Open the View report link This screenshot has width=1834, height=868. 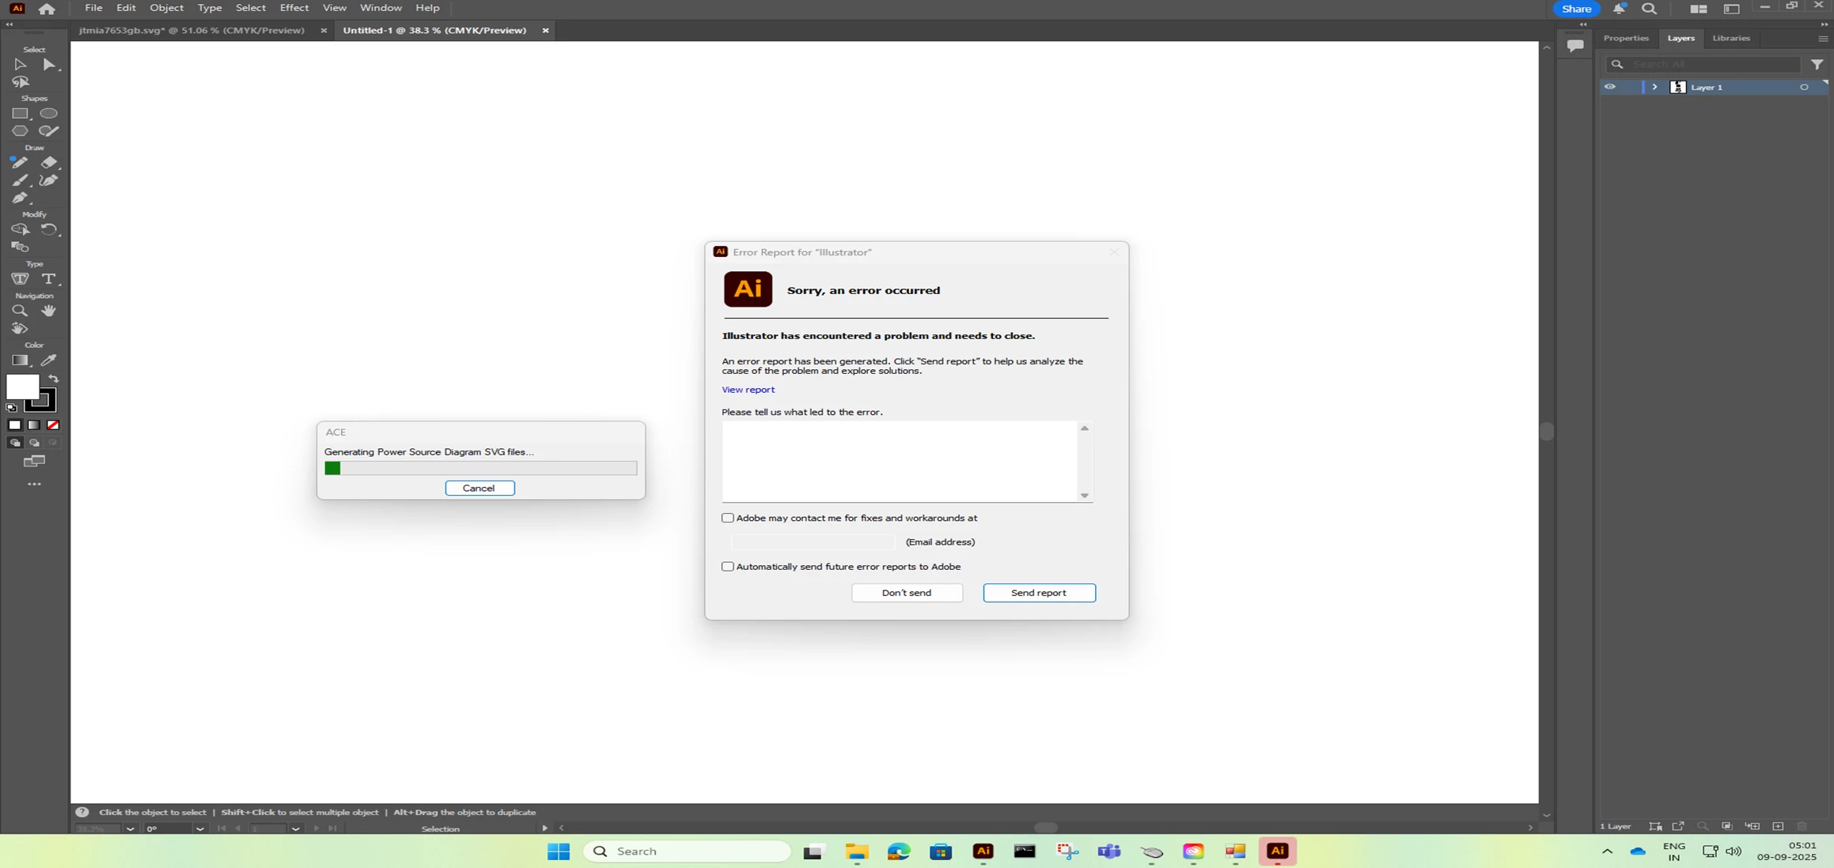748,390
